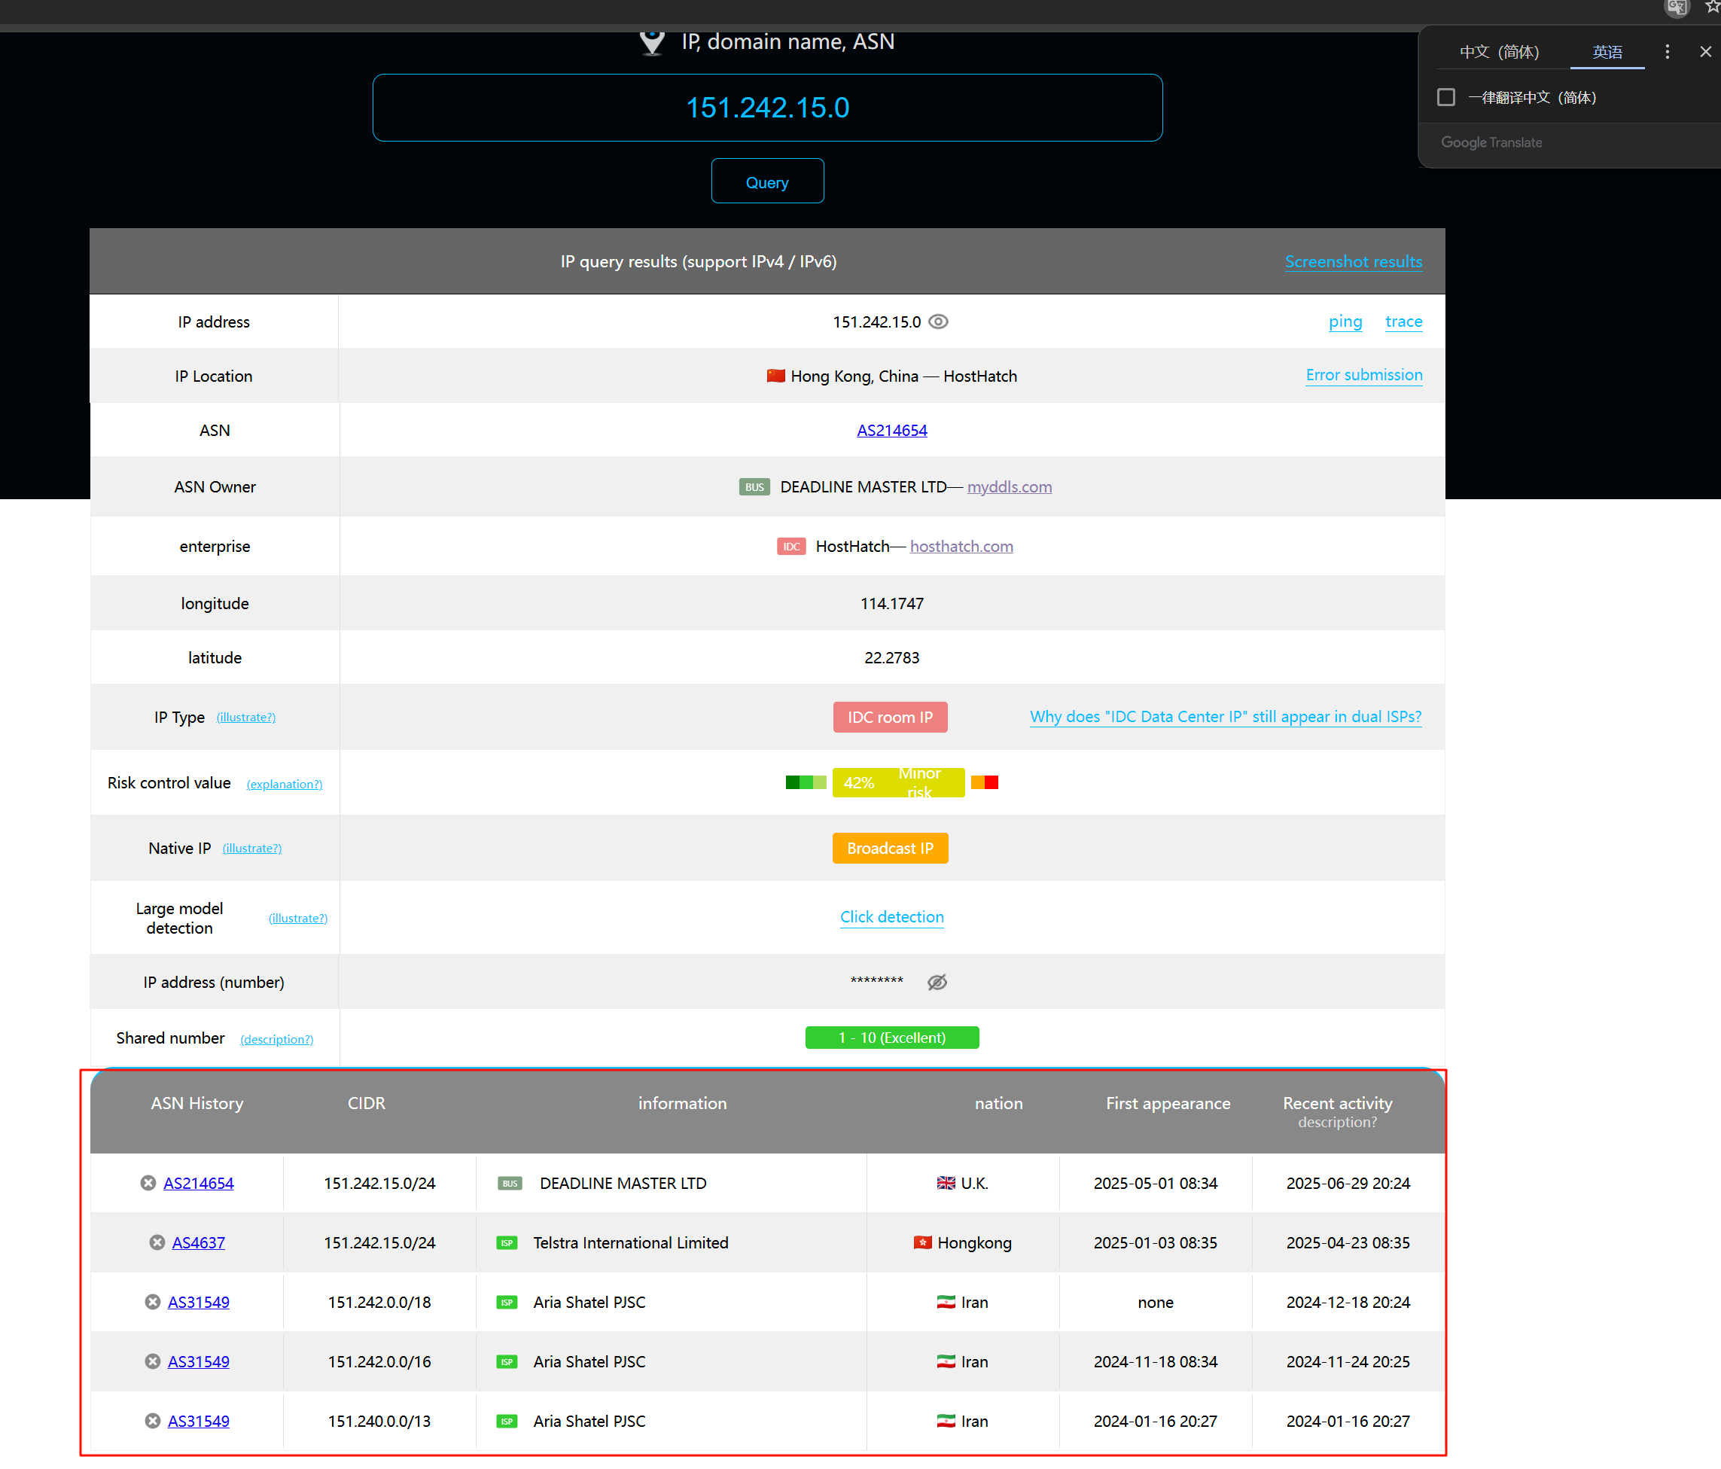Click the BUS badge in ASN Owner row
This screenshot has width=1721, height=1469.
coord(754,487)
